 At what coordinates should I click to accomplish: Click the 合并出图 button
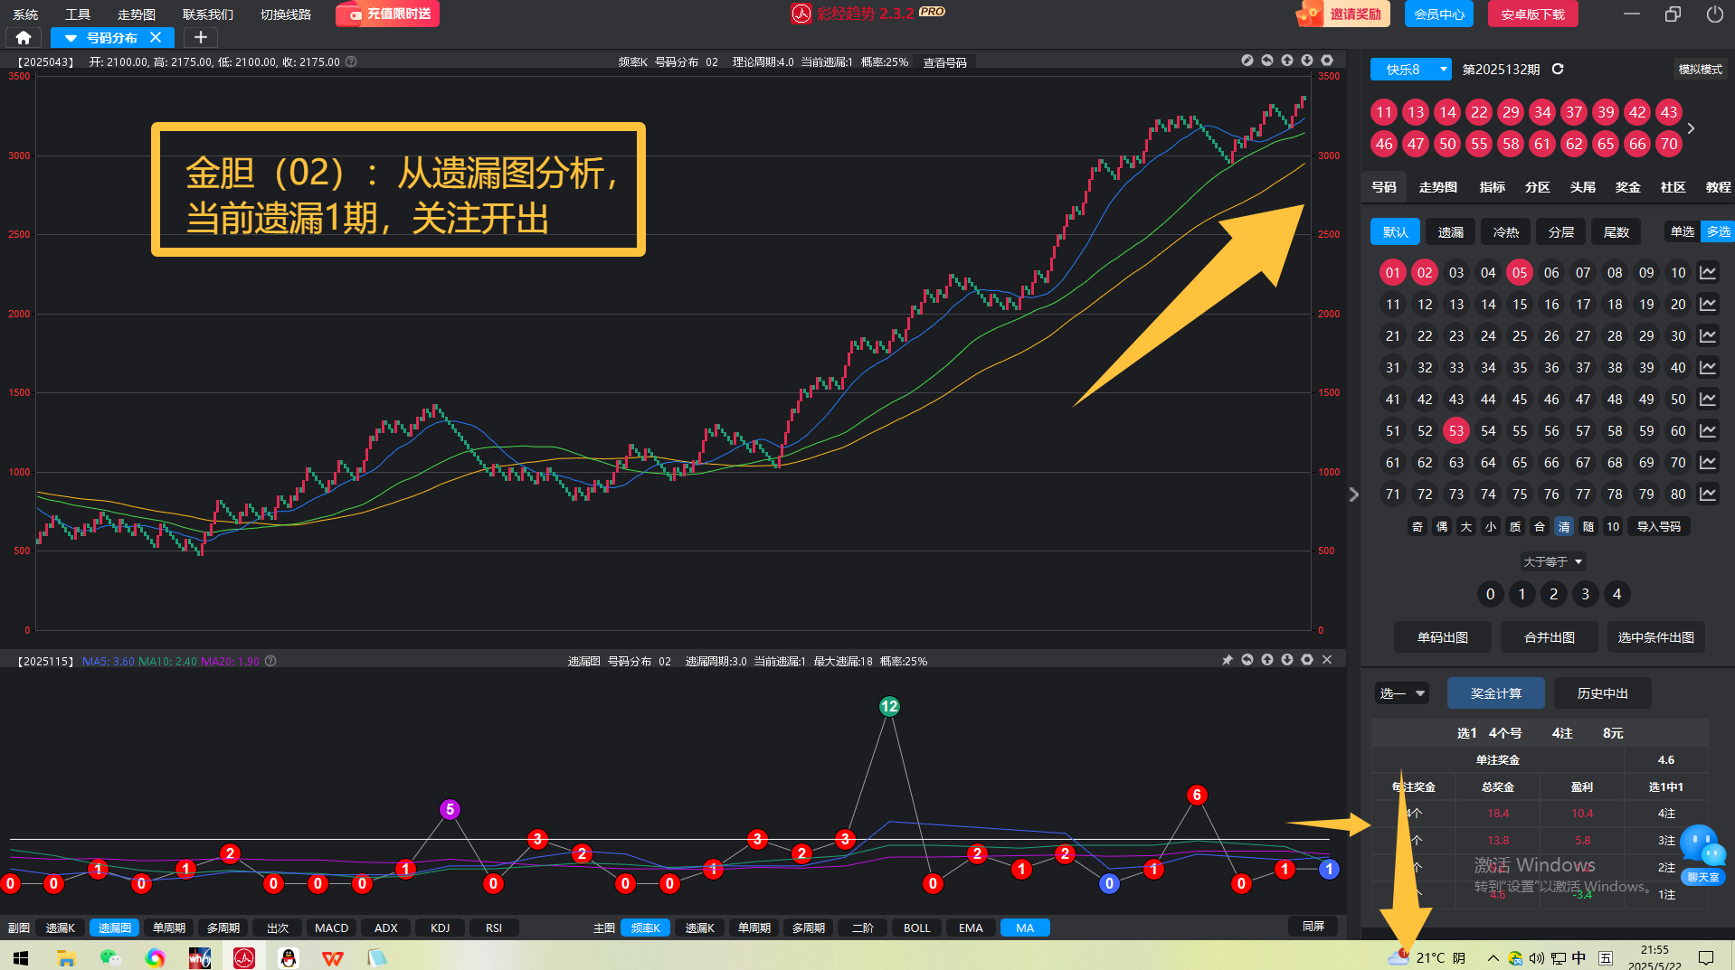pyautogui.click(x=1550, y=637)
